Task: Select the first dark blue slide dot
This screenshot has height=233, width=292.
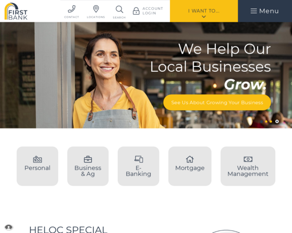Action: [261, 121]
